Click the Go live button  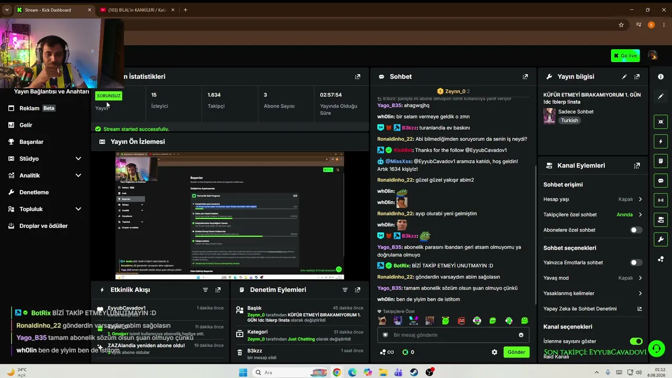click(625, 56)
